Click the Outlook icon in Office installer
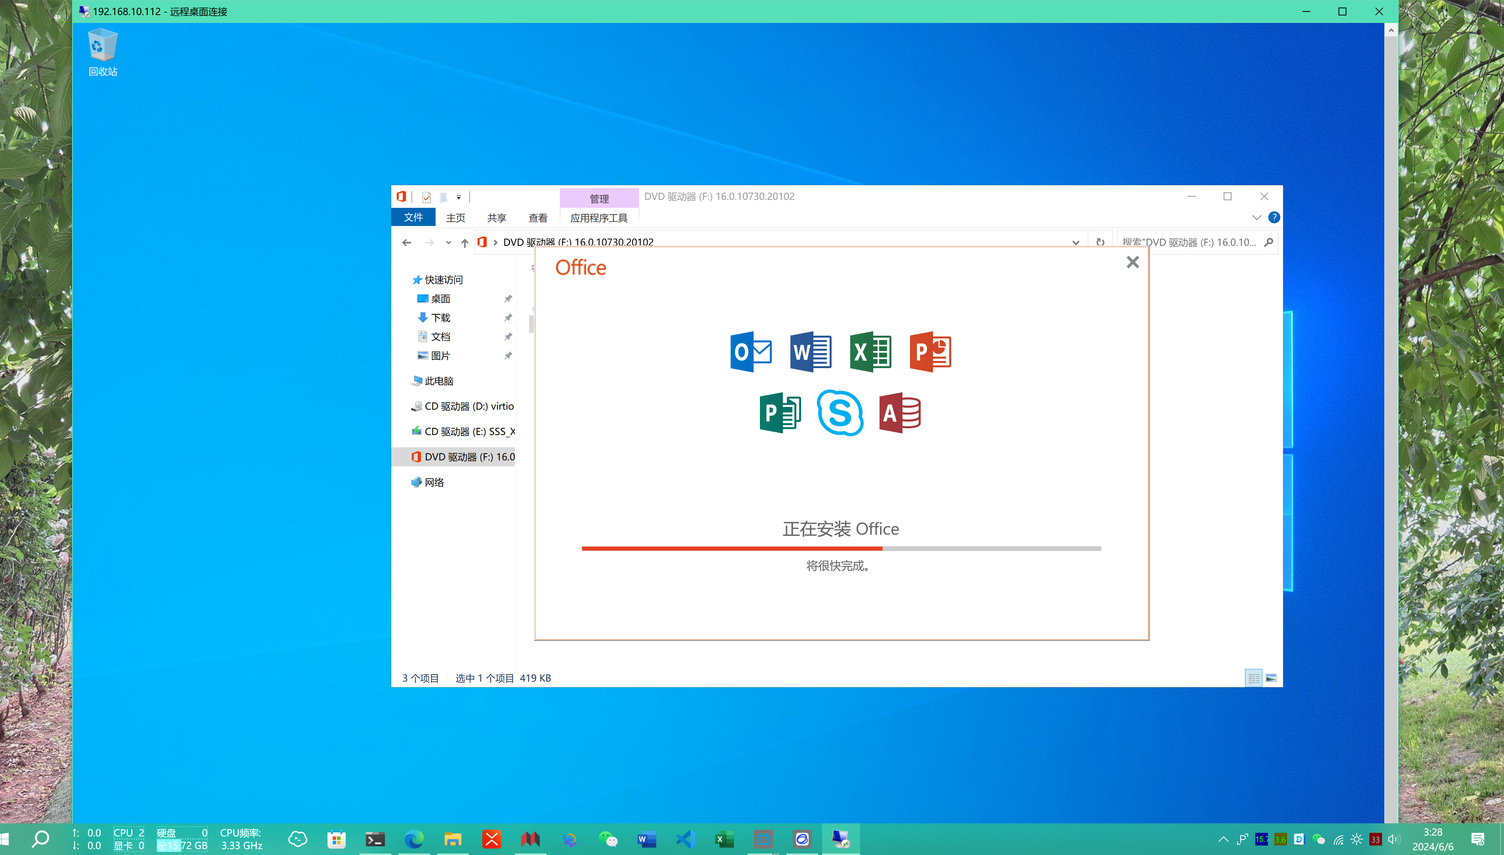This screenshot has width=1504, height=855. pos(750,352)
